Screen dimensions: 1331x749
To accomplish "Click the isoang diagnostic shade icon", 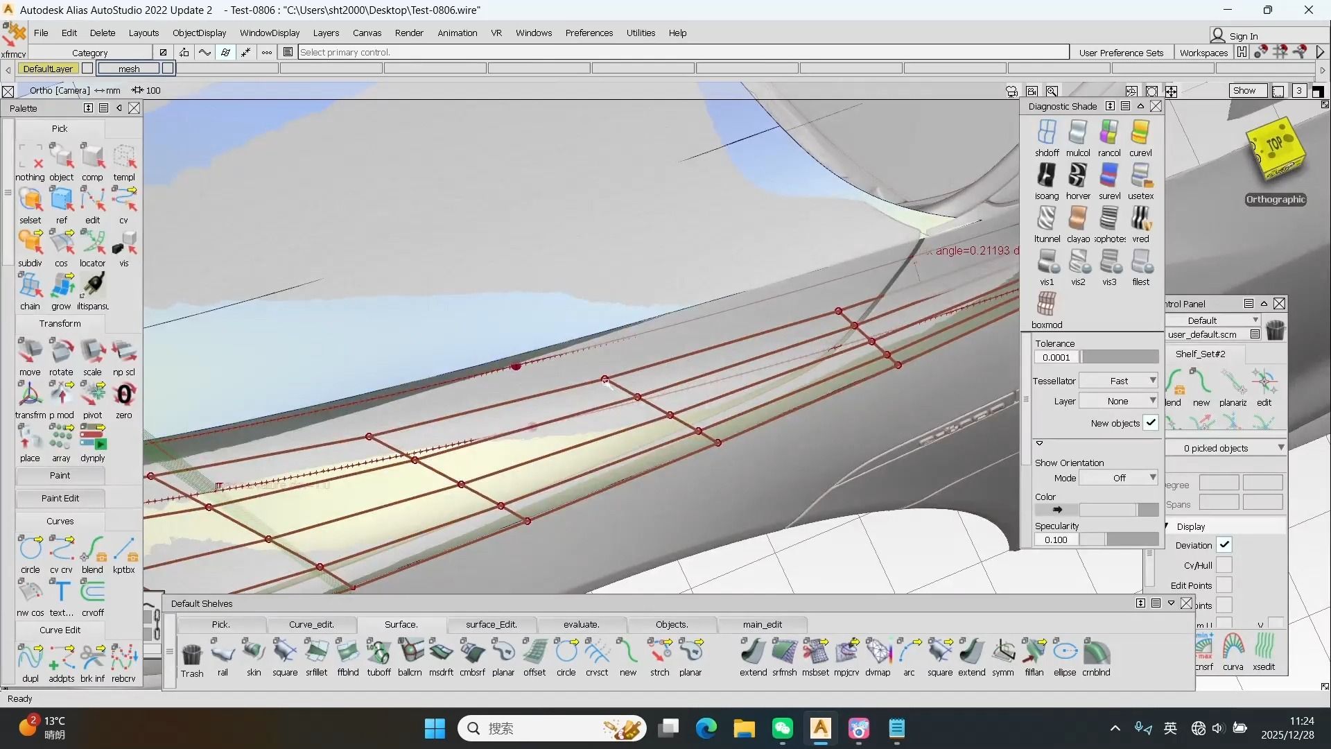I will 1046,176.
